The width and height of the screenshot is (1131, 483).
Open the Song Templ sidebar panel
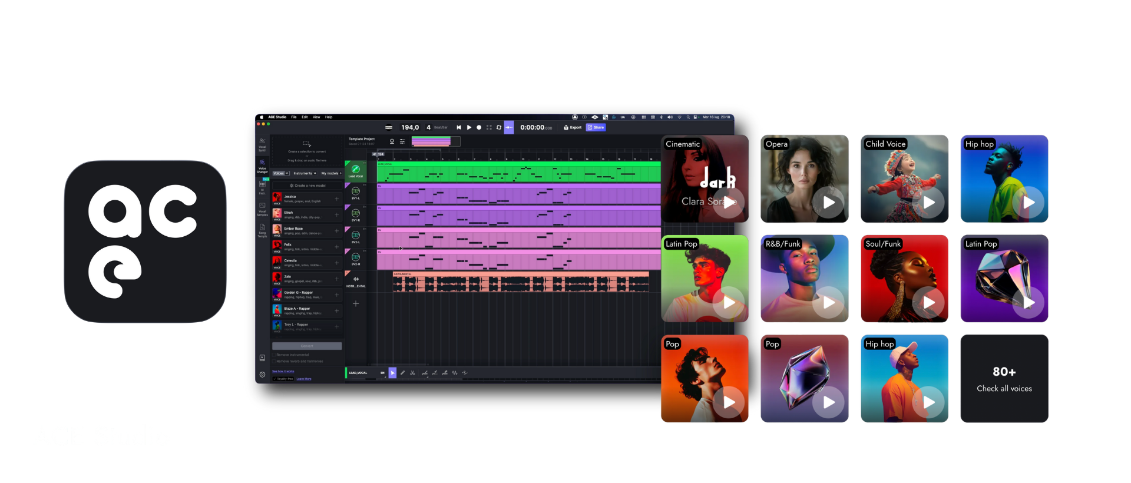[262, 231]
